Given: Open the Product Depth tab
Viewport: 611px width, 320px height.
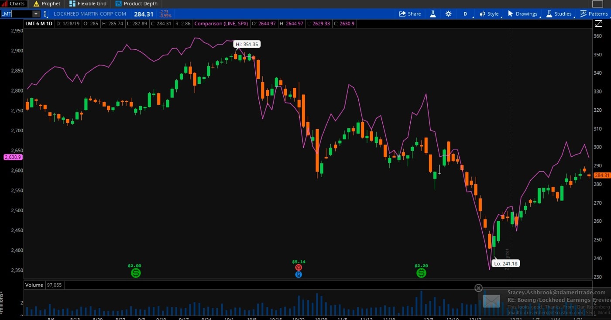Looking at the screenshot, I should pos(137,3).
